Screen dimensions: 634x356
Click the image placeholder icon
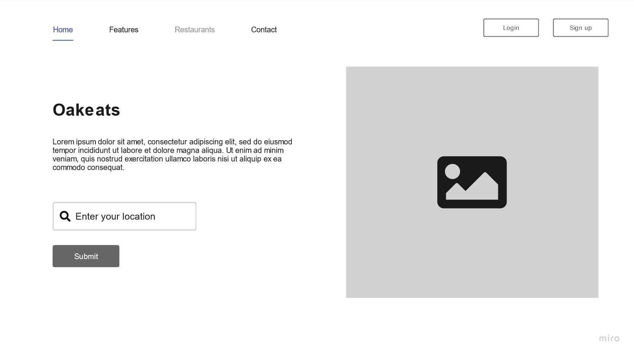click(472, 182)
